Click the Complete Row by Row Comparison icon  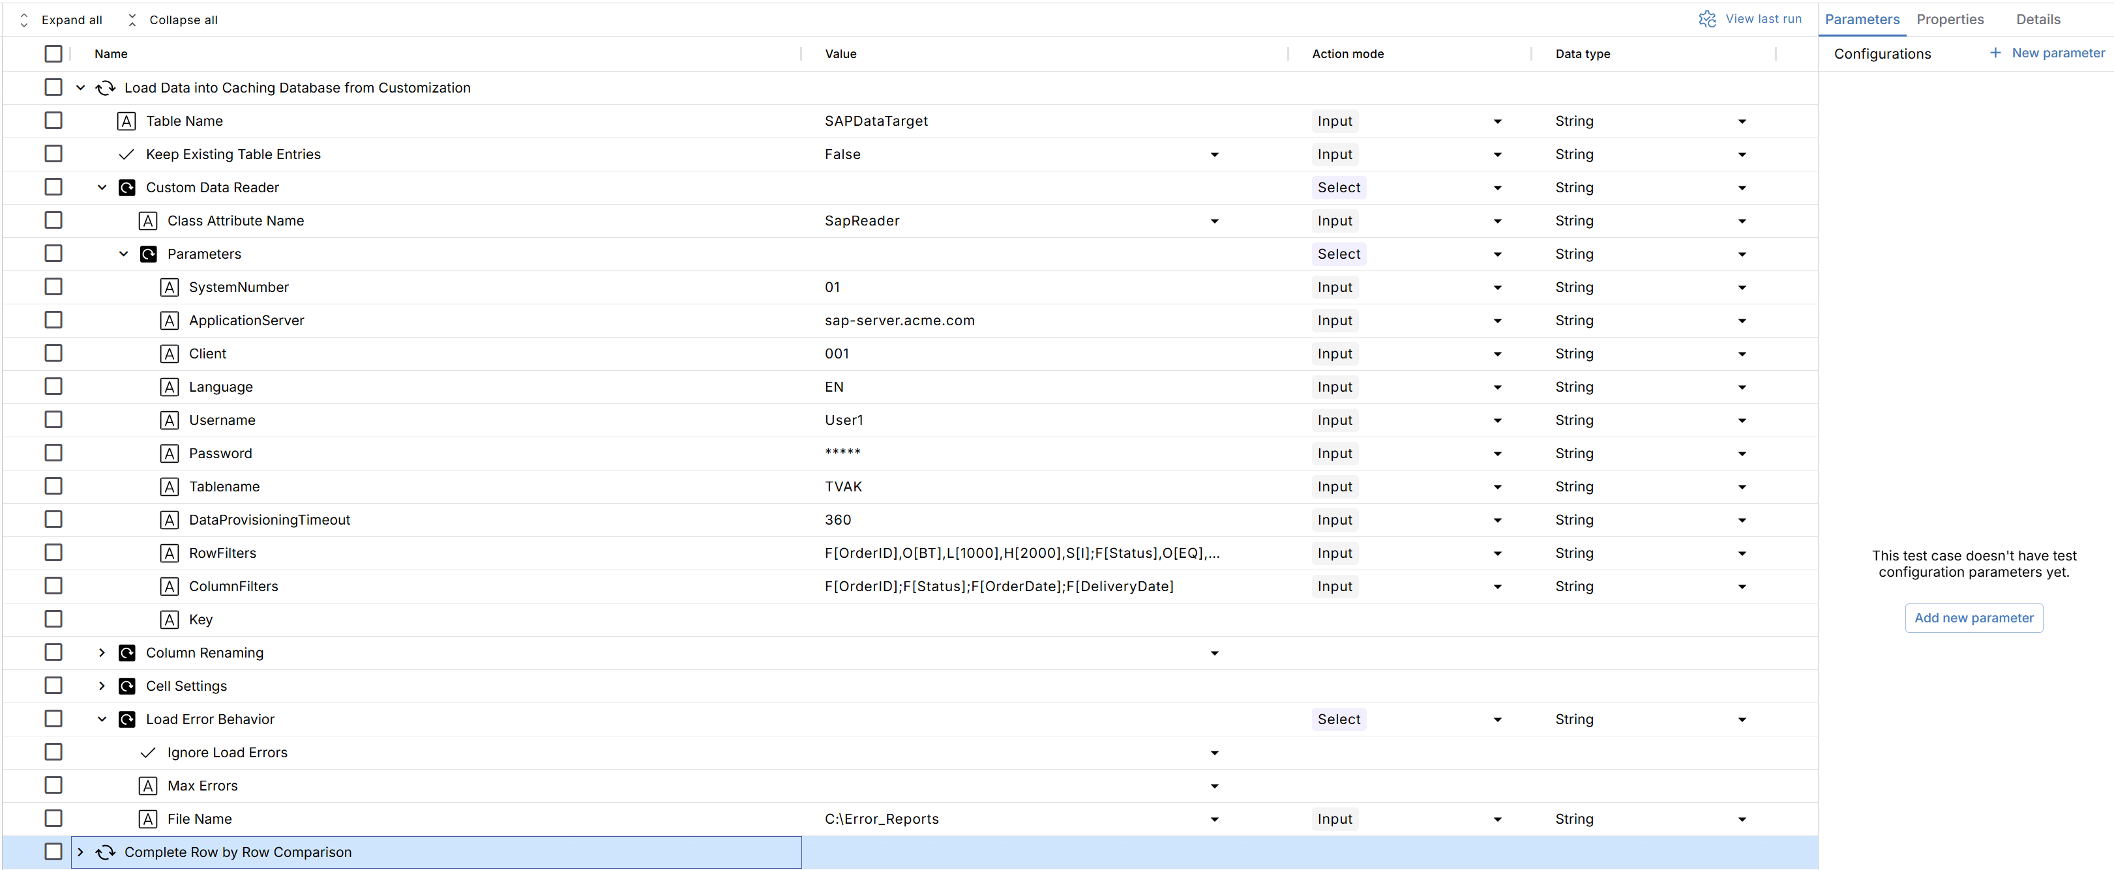[x=105, y=853]
